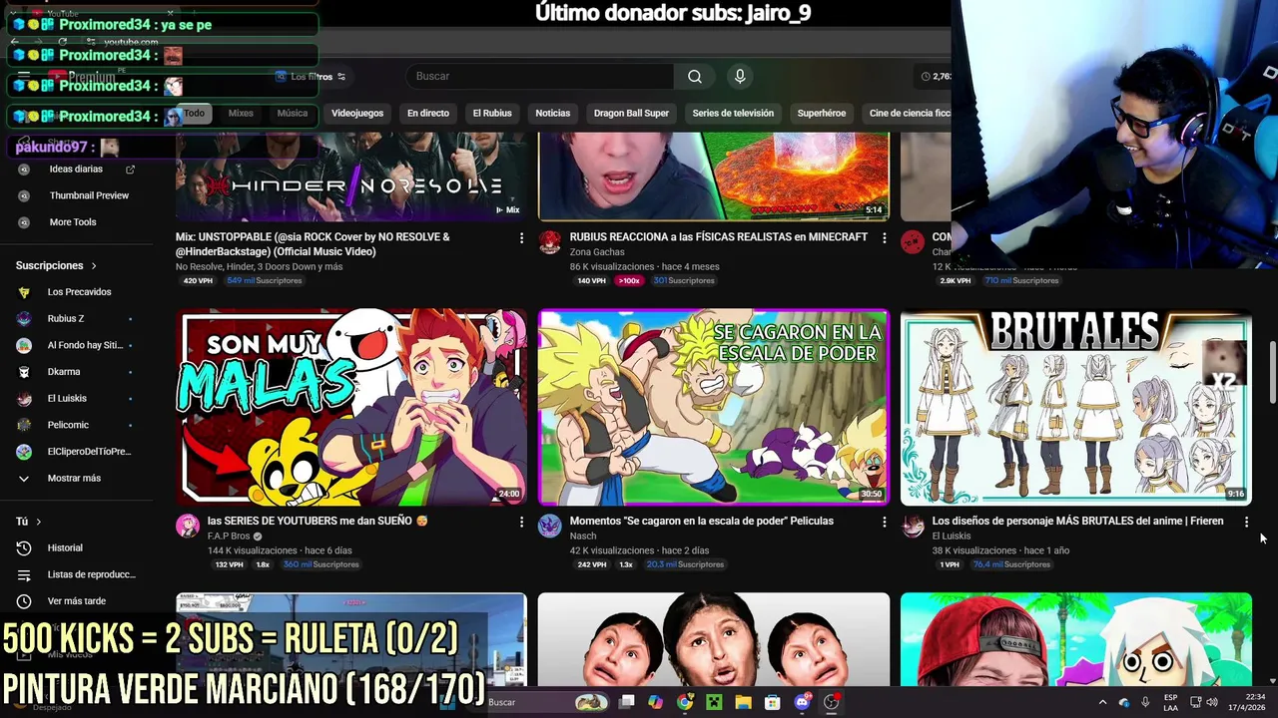Image resolution: width=1278 pixels, height=718 pixels.
Task: Expand the 'Suscripciones' section chevron
Action: 94,266
